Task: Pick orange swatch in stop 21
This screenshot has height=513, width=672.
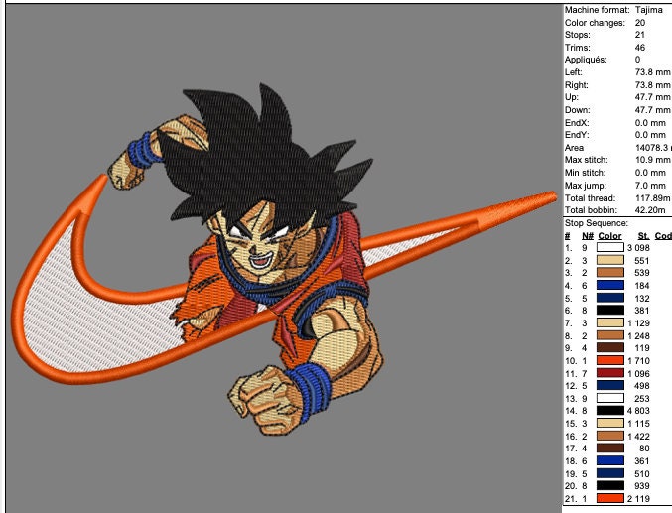Action: 610,498
